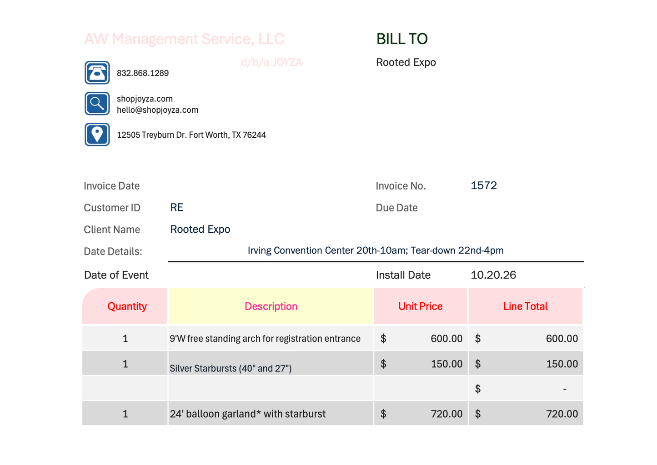
Task: Click the Install Date label
Action: click(403, 275)
